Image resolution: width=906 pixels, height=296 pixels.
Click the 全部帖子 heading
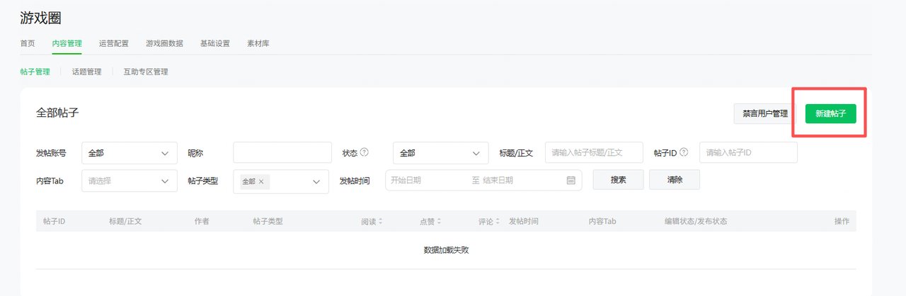[57, 113]
